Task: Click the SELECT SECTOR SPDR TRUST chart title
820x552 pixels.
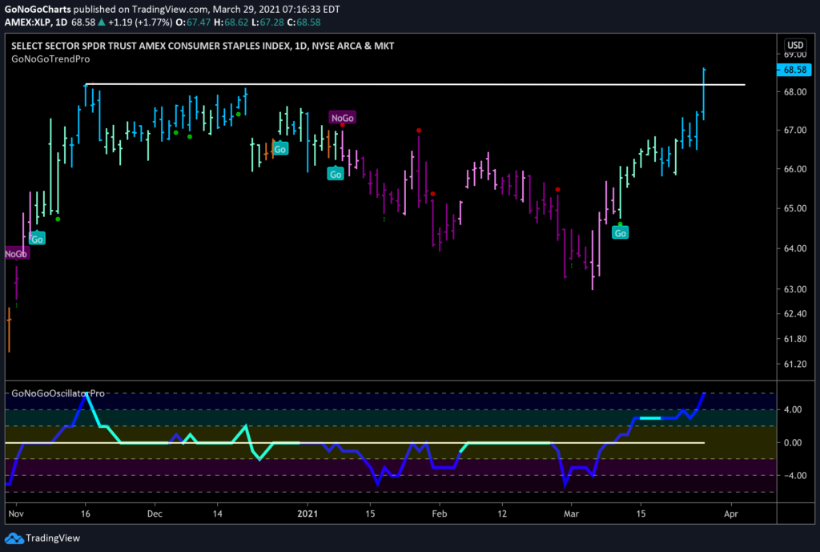Action: pyautogui.click(x=203, y=46)
